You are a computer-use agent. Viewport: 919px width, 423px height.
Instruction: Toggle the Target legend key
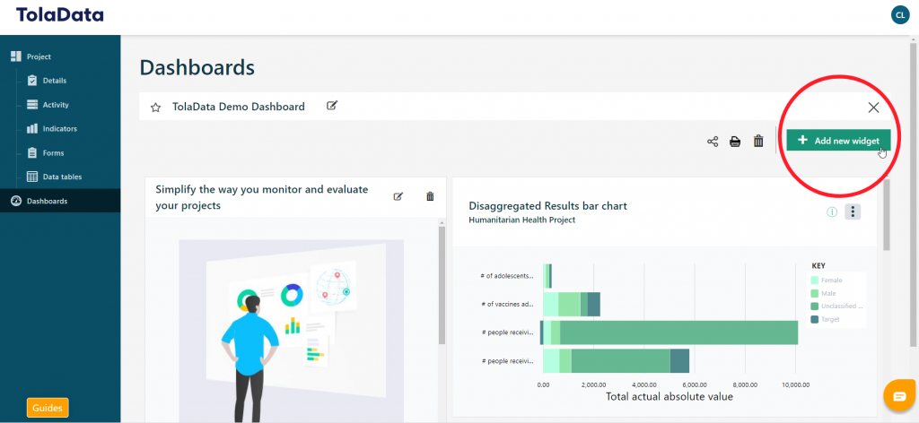coord(826,319)
